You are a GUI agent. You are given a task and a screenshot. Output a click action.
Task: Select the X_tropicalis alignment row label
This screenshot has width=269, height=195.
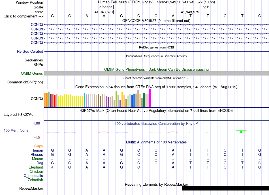click(x=33, y=176)
